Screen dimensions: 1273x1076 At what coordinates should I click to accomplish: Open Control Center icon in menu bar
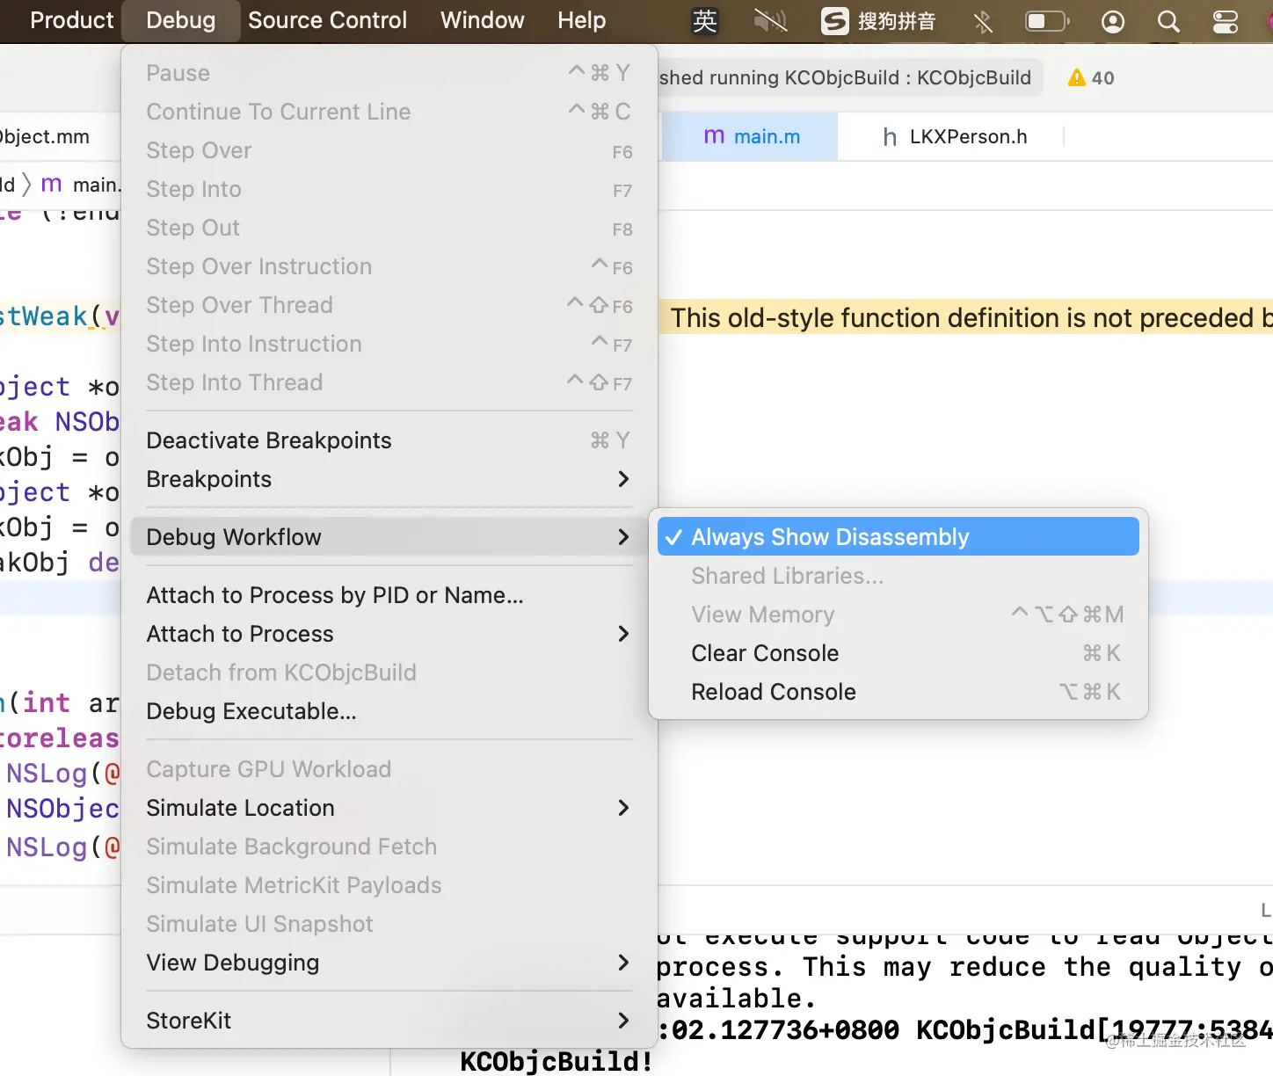[x=1225, y=21]
